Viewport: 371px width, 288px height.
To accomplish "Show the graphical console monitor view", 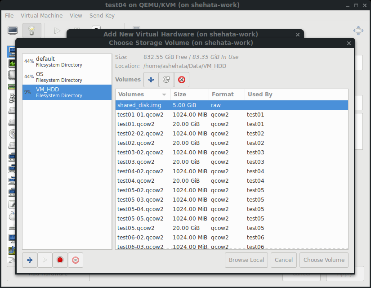I will pyautogui.click(x=13, y=31).
